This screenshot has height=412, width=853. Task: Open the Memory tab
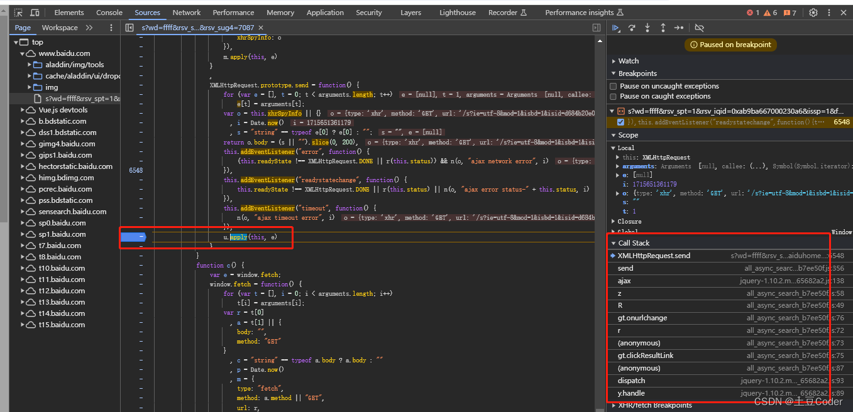(x=280, y=13)
